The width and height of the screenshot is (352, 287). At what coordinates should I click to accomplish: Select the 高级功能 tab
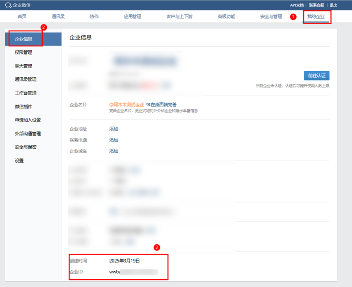pos(226,17)
